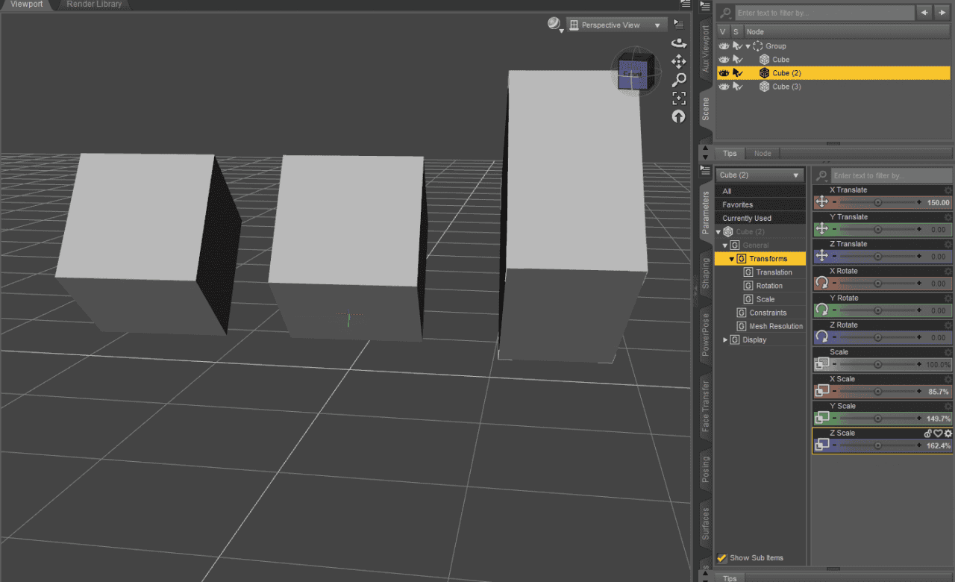Select the Zoom magnifier tool
The height and width of the screenshot is (582, 955).
[679, 80]
